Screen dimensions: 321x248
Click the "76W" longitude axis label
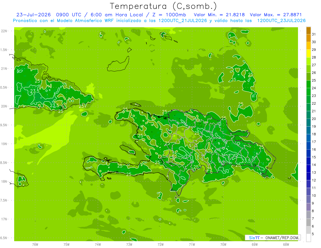point(35,244)
